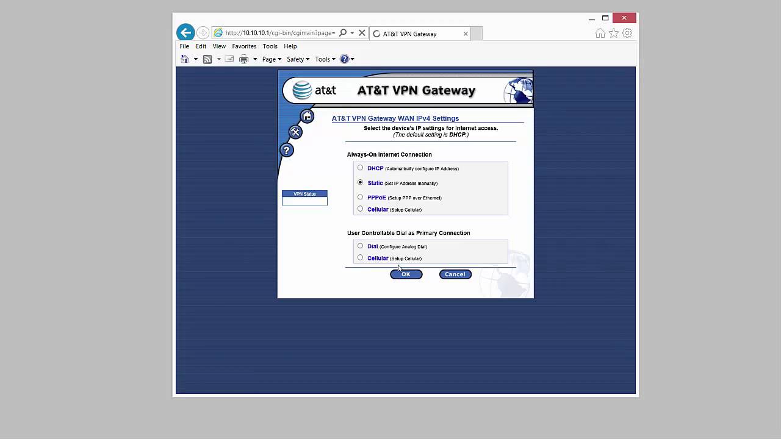Click the VPN Status box
Screen dimensions: 781x439
304,198
